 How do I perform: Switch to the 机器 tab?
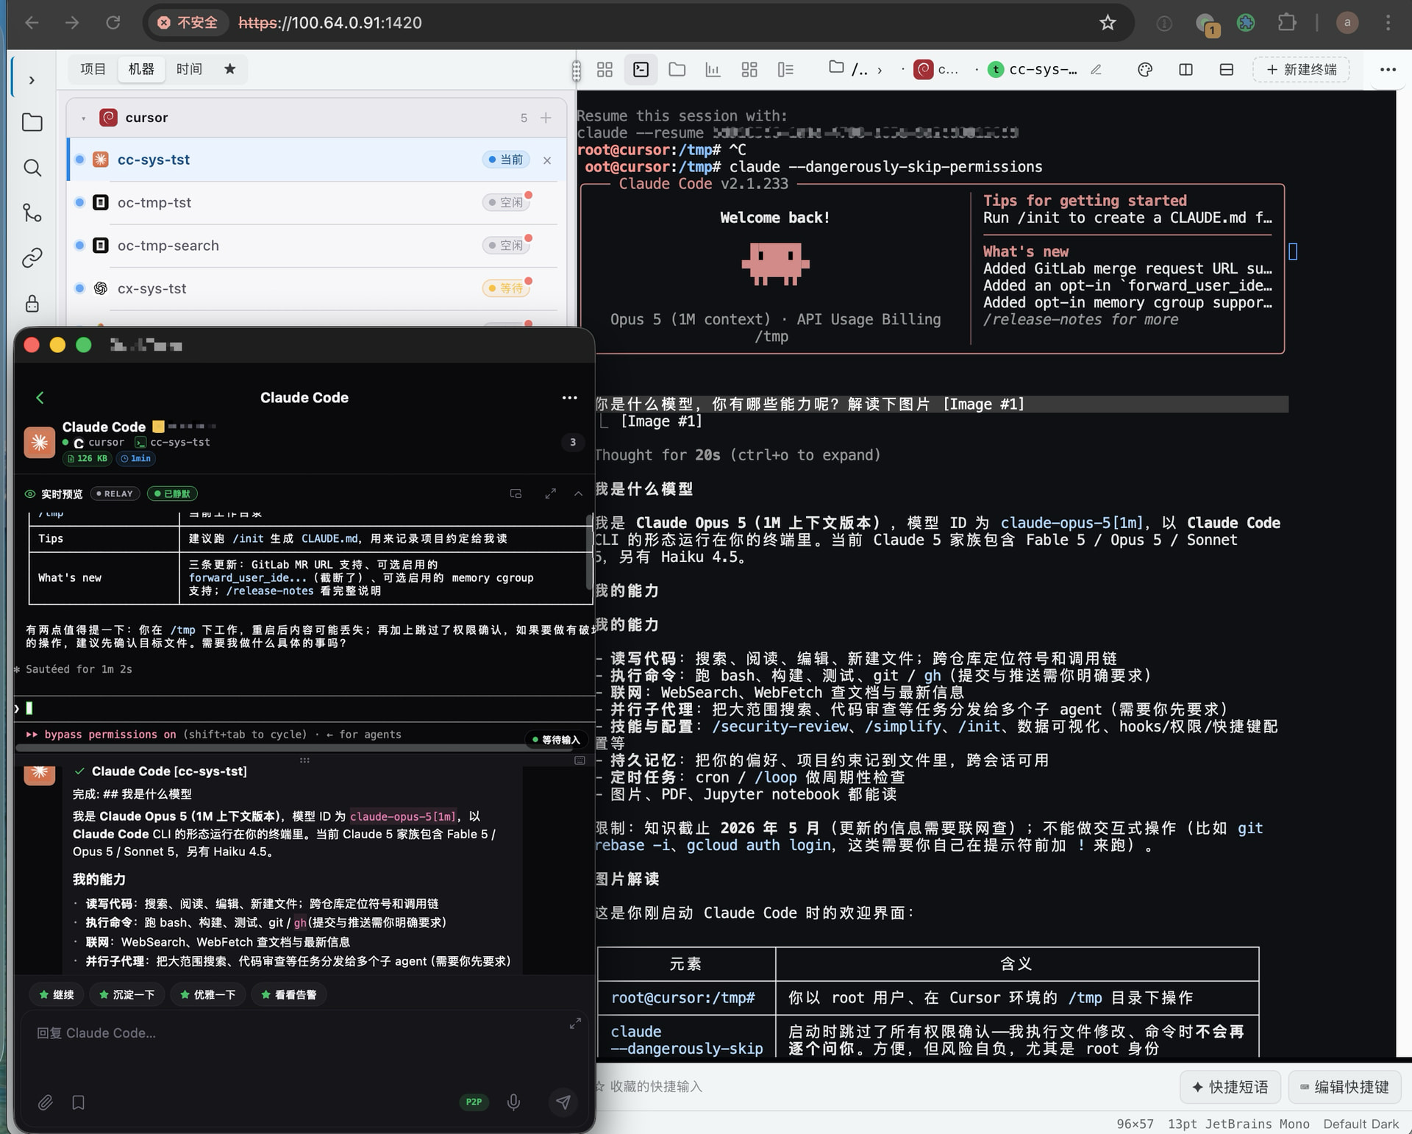(x=141, y=69)
